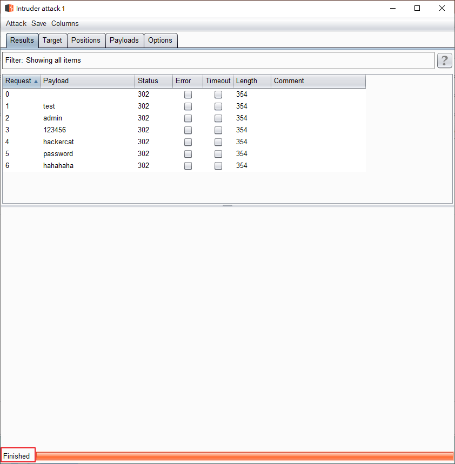Open the Save menu
This screenshot has width=455, height=464.
coord(39,23)
